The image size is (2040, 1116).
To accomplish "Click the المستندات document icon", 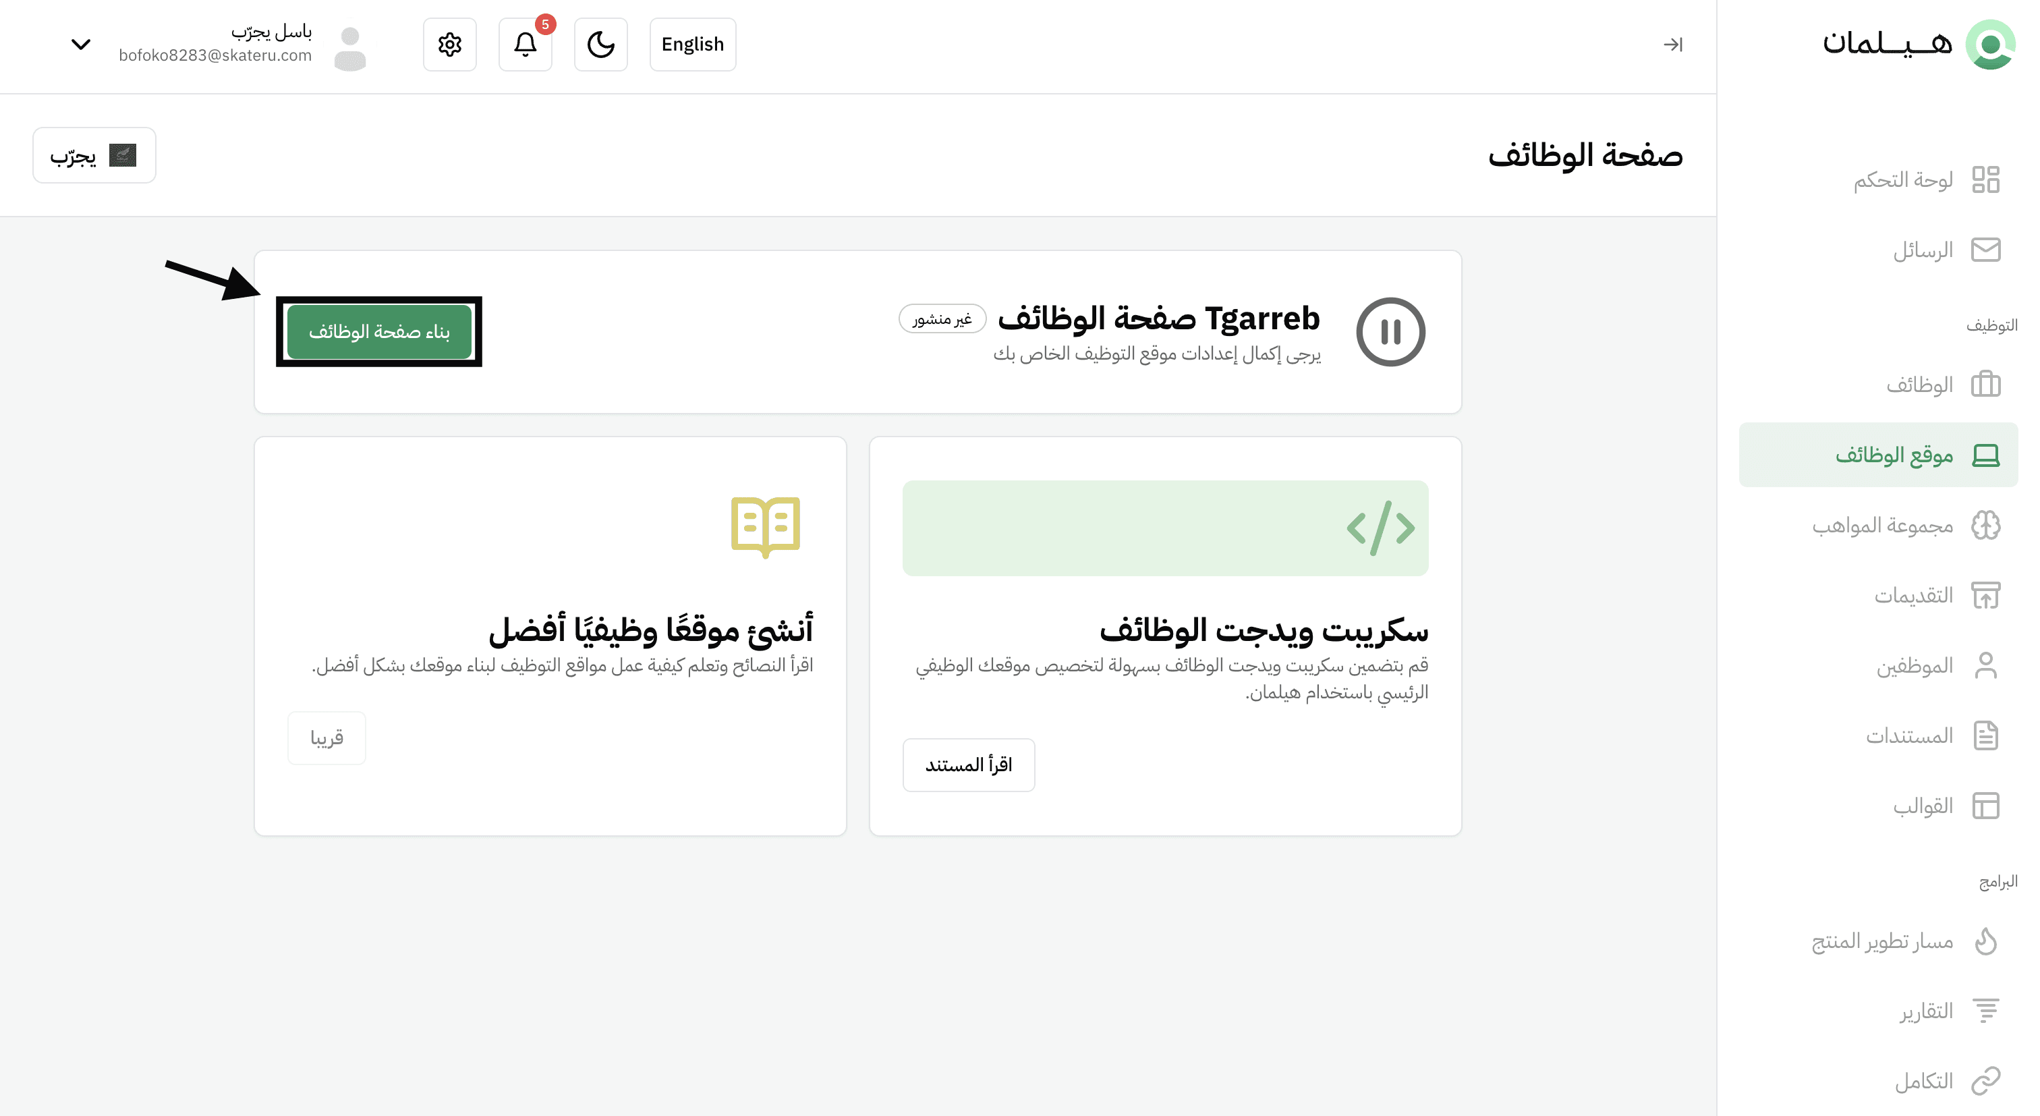I will point(1985,736).
